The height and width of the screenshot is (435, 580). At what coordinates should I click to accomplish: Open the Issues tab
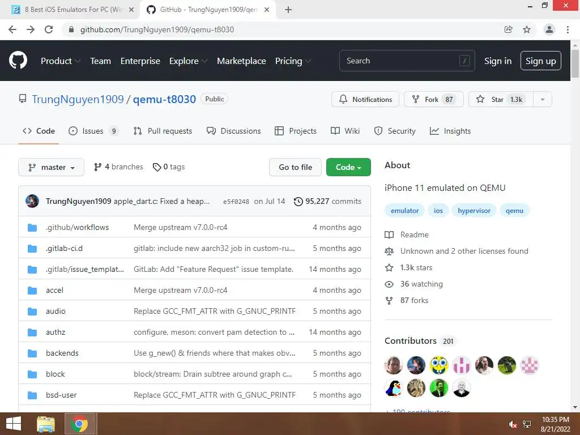[93, 131]
